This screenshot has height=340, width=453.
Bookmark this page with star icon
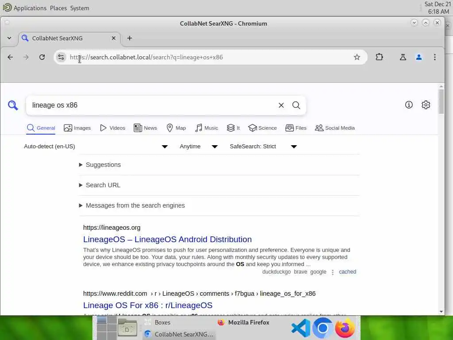pyautogui.click(x=357, y=57)
